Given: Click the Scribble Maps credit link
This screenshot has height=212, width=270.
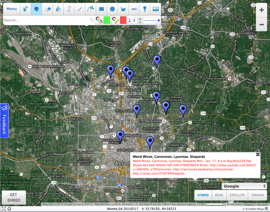Looking at the screenshot, I should pyautogui.click(x=255, y=209).
